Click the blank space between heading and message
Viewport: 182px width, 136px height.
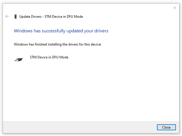tap(86, 38)
